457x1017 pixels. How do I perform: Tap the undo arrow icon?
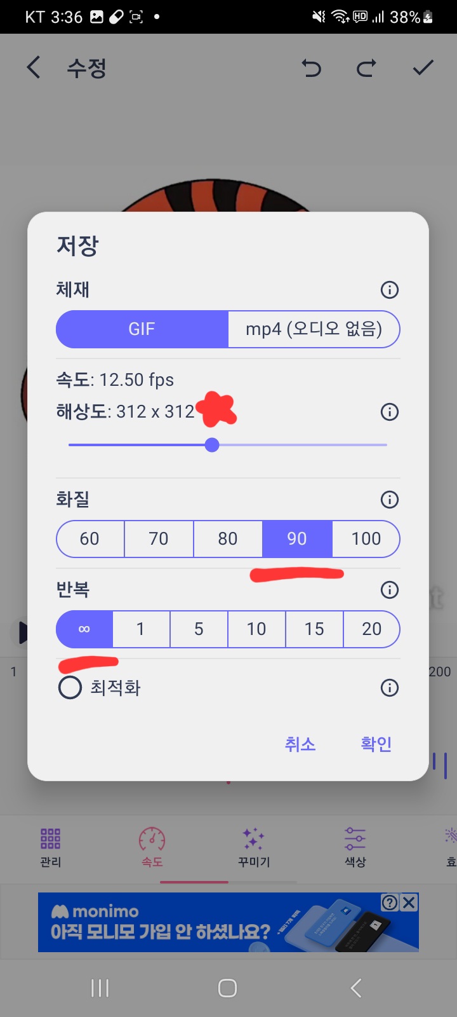click(311, 67)
